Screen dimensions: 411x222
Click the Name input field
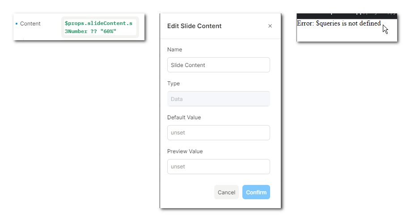(218, 65)
